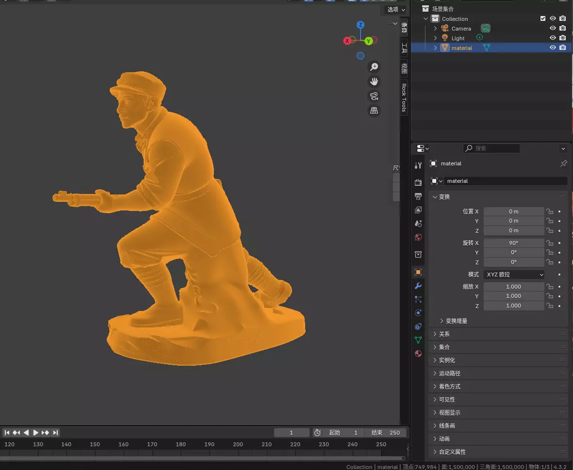Open the Output properties tab (printer icon)
573x470 pixels.
(418, 196)
